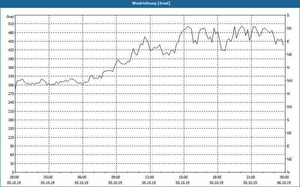Click the NW compass label on the right axis
The height and width of the screenshot is (187, 300).
289,81
